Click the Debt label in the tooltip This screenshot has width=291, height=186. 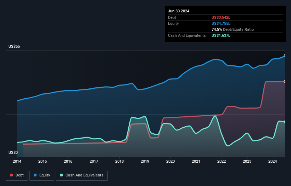click(172, 17)
